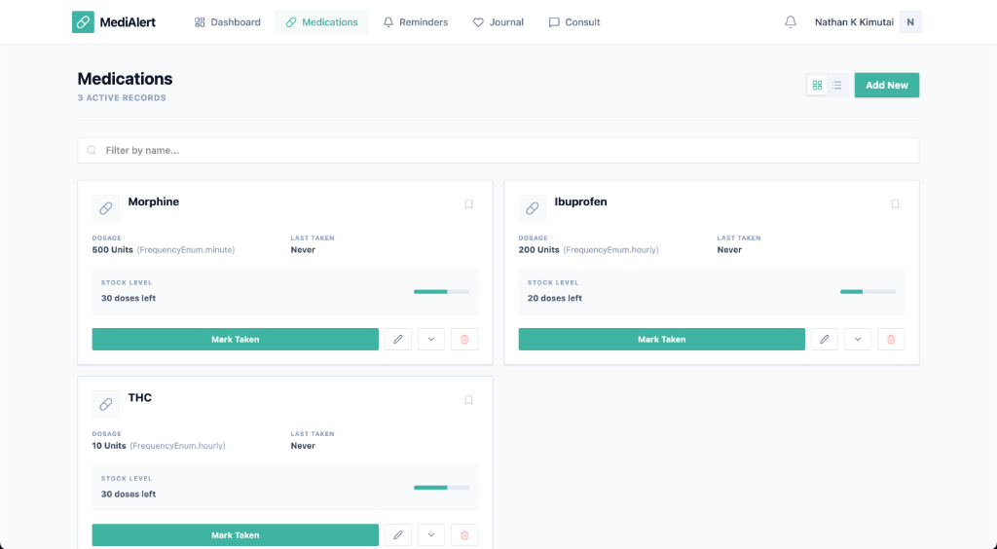The width and height of the screenshot is (997, 549).
Task: Mark Ibuprofen as taken
Action: click(661, 339)
